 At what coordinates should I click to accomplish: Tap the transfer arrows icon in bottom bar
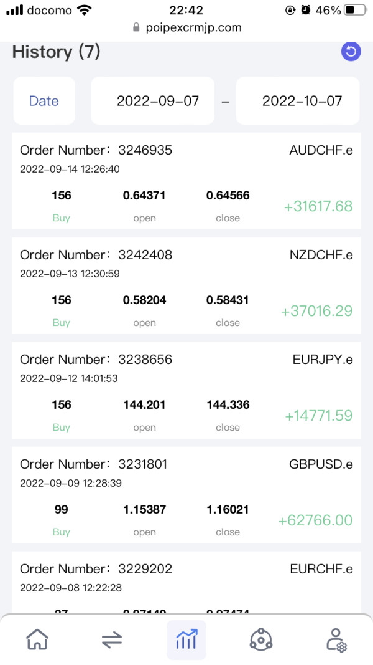click(112, 639)
